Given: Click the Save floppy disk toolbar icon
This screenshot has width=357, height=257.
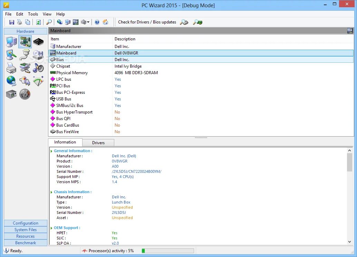Looking at the screenshot, I should pyautogui.click(x=12, y=22).
